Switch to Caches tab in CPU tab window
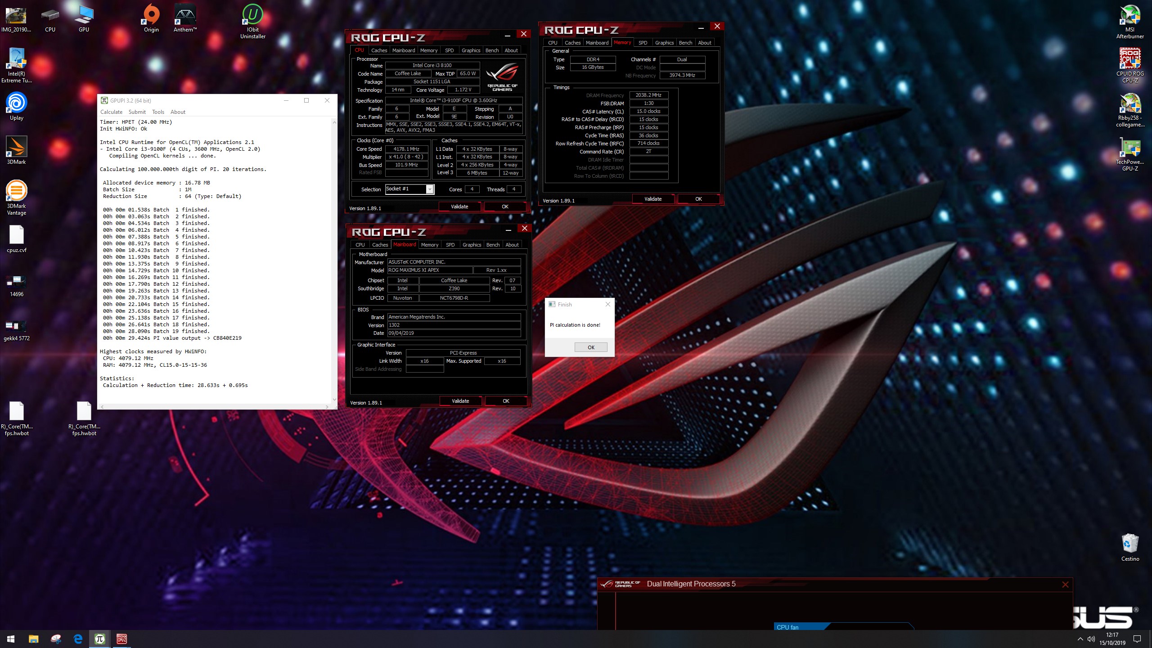The image size is (1152, 648). click(x=379, y=50)
